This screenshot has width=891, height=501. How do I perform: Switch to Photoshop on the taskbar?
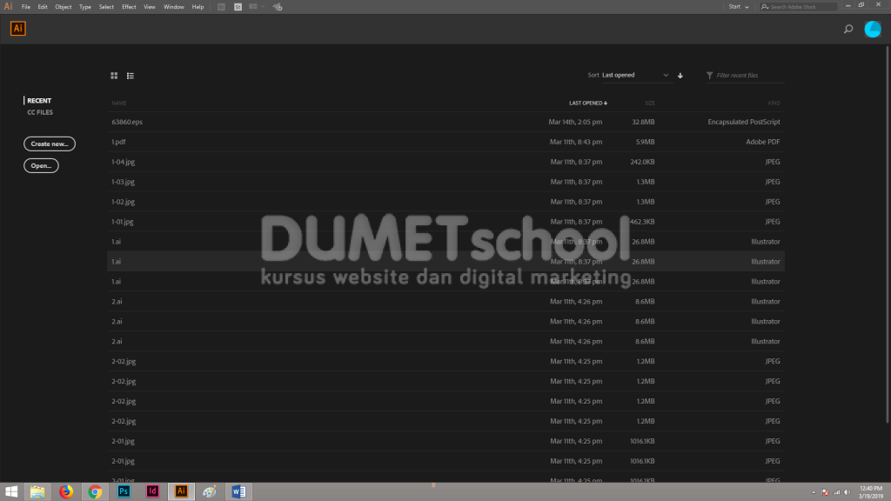[124, 491]
